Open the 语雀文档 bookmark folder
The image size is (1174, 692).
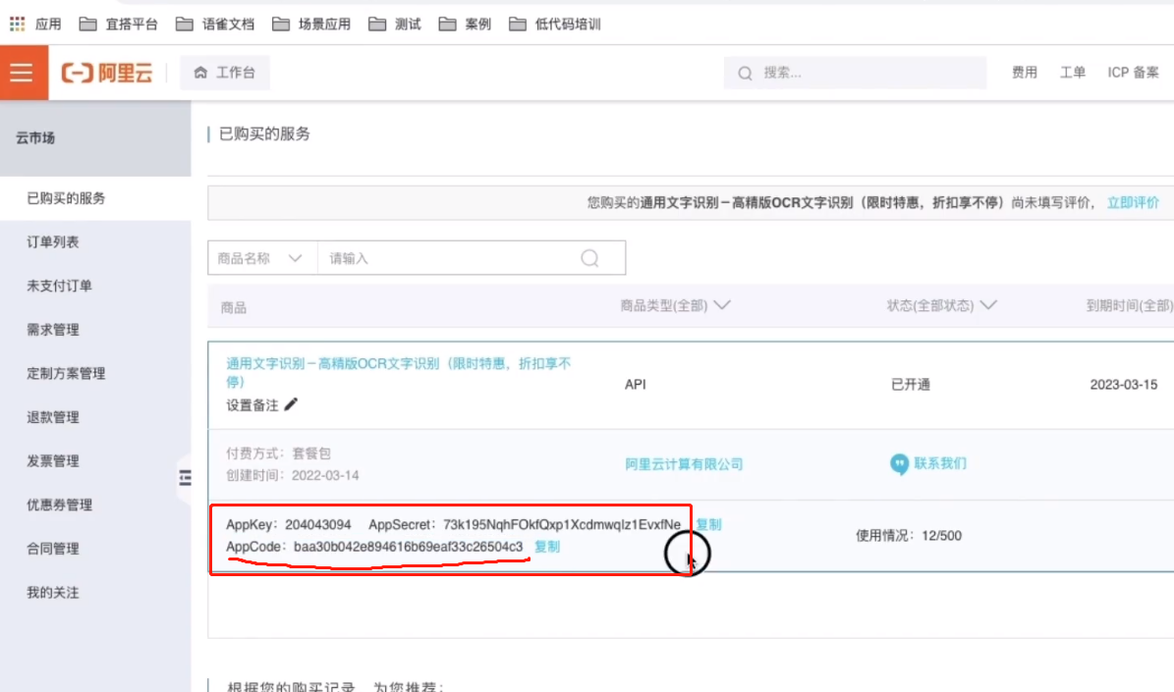[215, 24]
